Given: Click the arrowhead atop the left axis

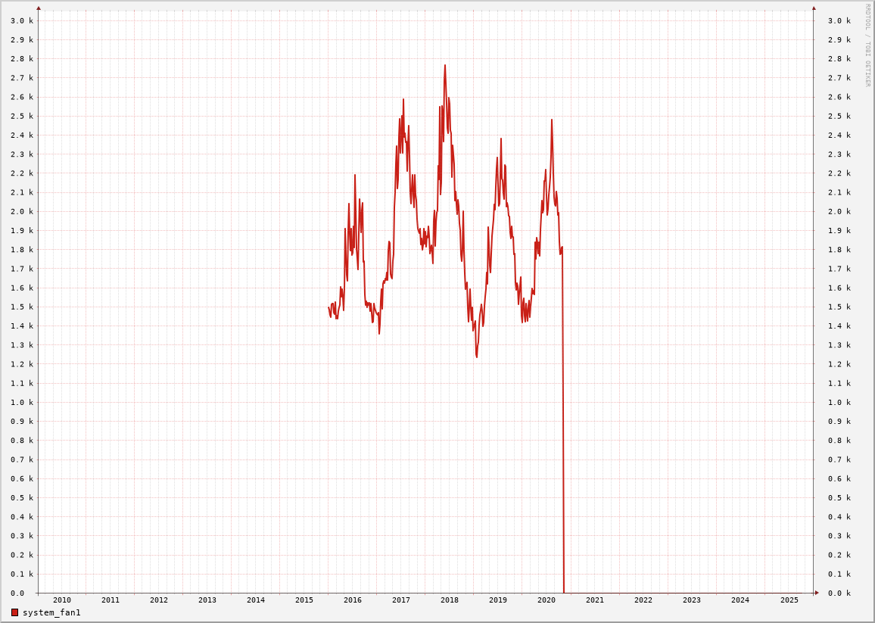Looking at the screenshot, I should pos(39,8).
